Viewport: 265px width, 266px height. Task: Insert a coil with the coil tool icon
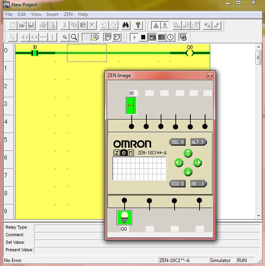(x=34, y=37)
